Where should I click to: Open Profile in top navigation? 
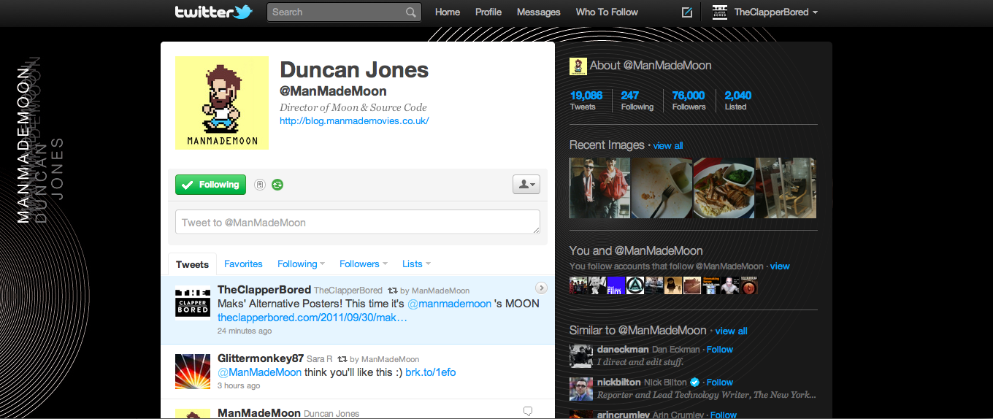point(488,12)
